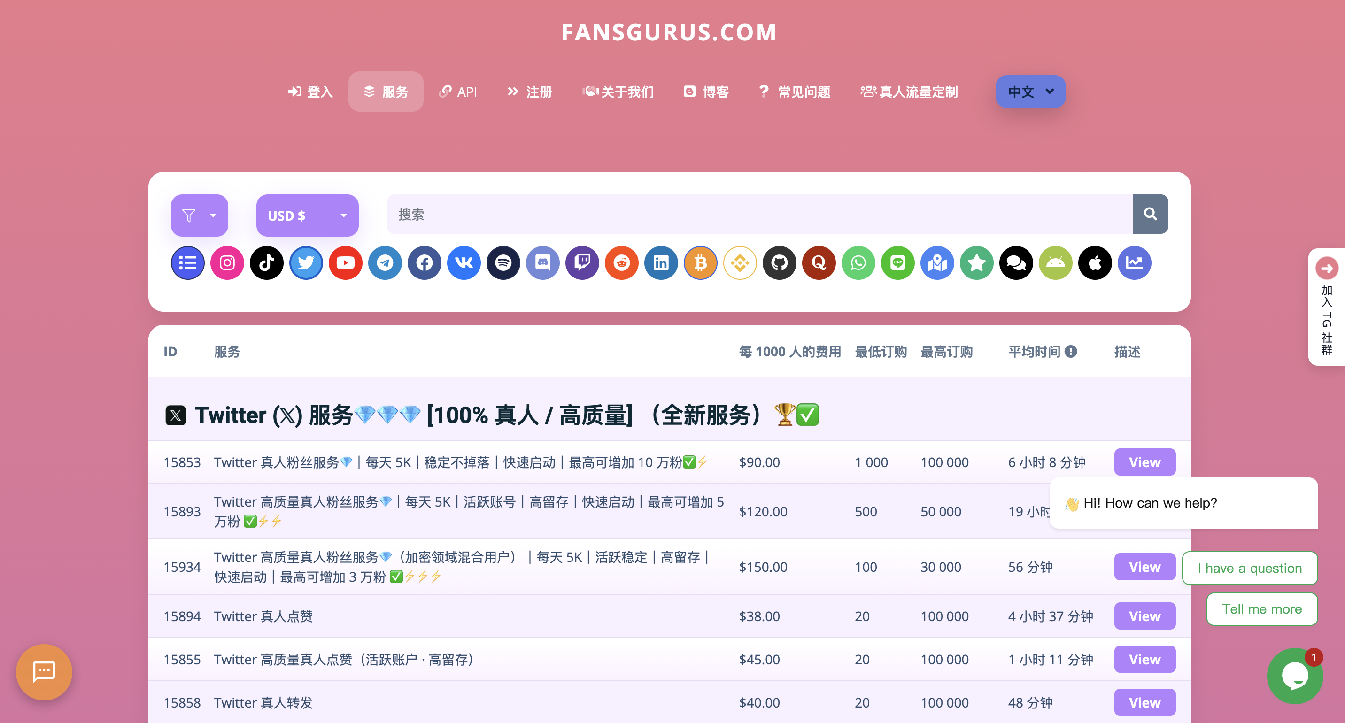Show GitHub services category

click(780, 262)
